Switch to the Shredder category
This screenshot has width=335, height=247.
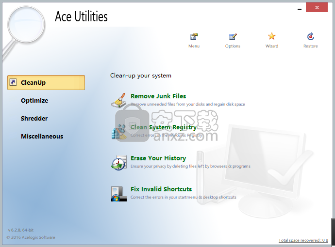34,119
